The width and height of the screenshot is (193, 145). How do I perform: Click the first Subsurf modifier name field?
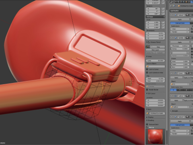coord(181,15)
